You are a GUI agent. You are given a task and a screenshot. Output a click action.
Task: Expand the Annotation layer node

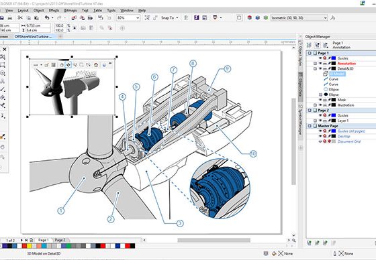(315, 64)
